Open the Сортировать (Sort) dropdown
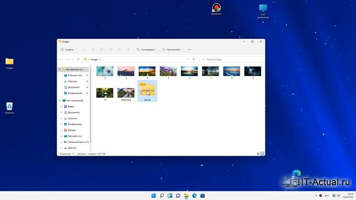 [146, 49]
